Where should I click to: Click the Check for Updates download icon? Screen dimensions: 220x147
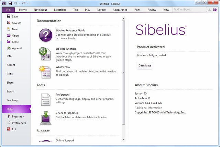[46, 118]
